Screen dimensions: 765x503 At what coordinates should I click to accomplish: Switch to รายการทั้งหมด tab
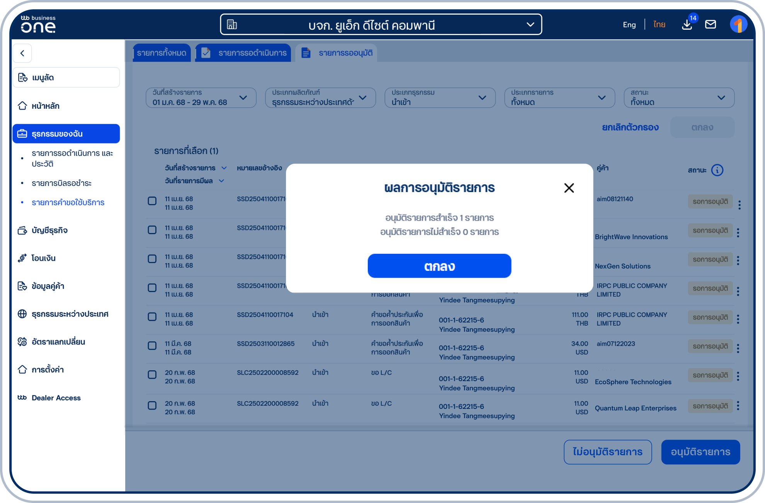(161, 53)
